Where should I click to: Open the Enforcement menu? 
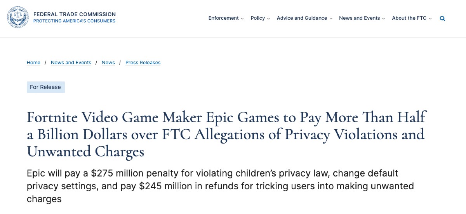coord(223,18)
